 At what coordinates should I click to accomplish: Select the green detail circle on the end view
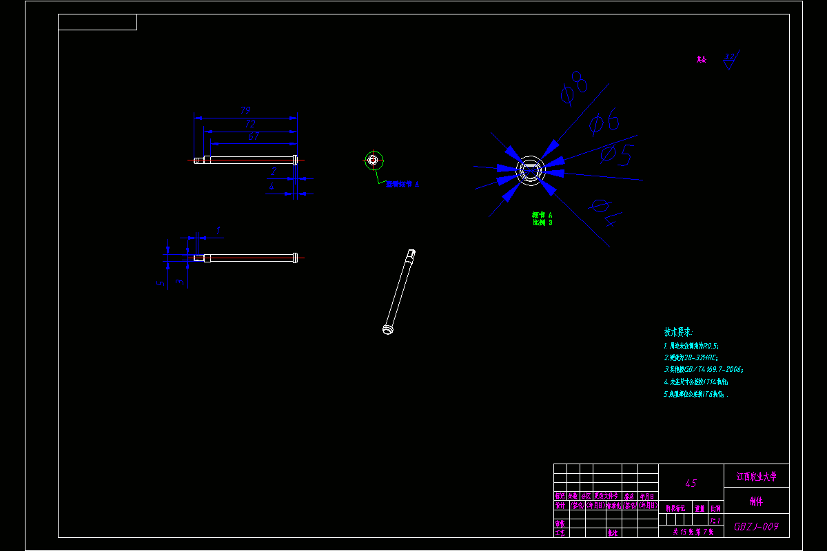pyautogui.click(x=374, y=160)
